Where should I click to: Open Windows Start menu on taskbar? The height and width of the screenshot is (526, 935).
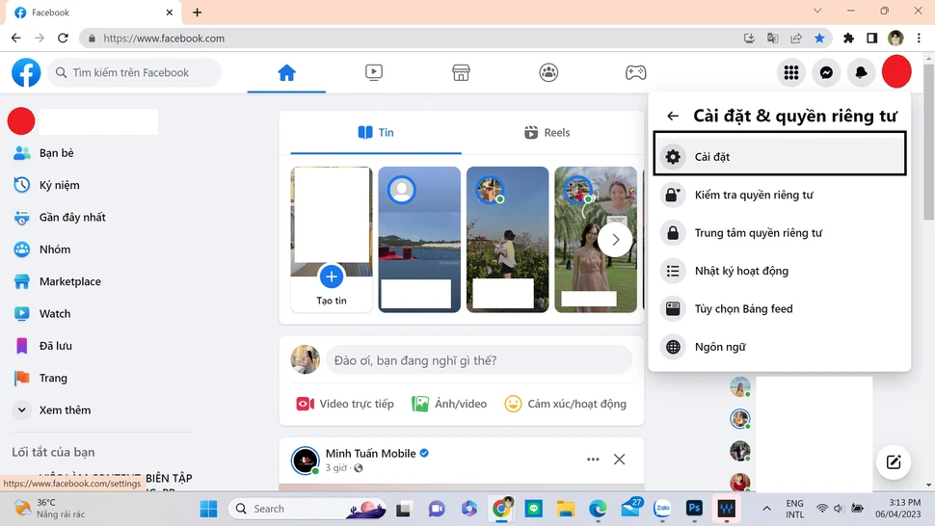209,508
